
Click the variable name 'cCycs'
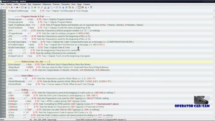pos(11,112)
